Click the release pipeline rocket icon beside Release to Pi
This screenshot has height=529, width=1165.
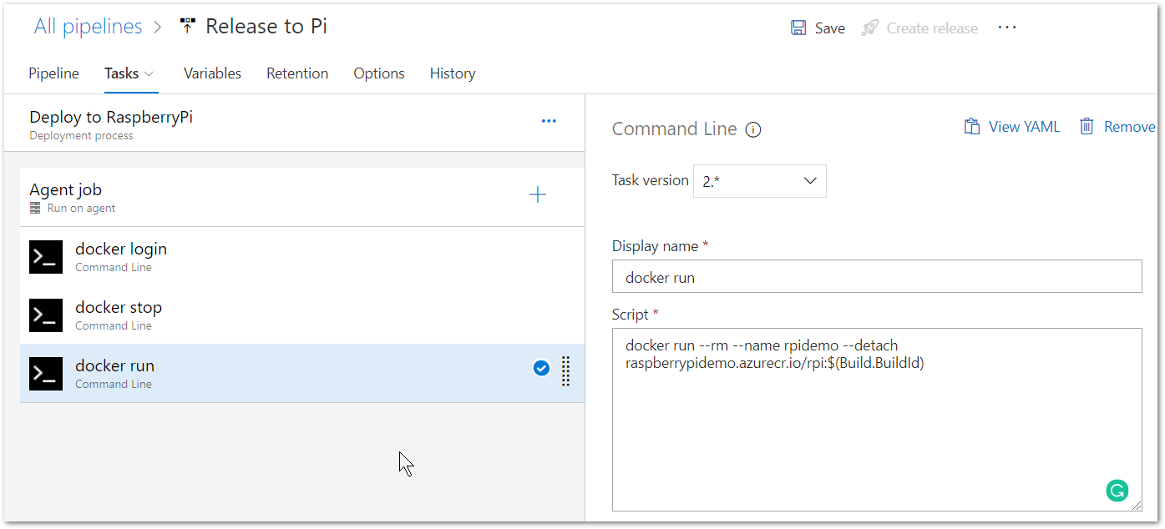click(x=187, y=25)
